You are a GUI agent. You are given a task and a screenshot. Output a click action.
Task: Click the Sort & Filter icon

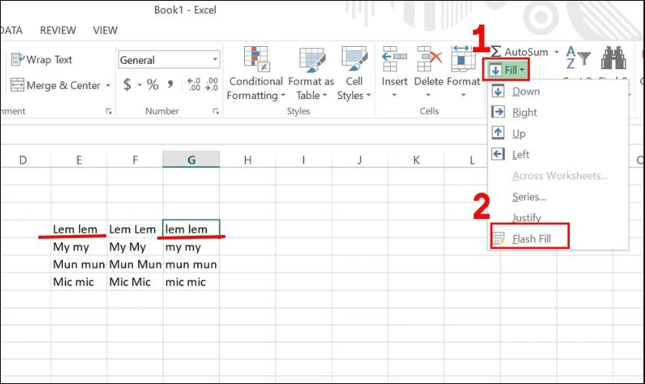coord(578,57)
